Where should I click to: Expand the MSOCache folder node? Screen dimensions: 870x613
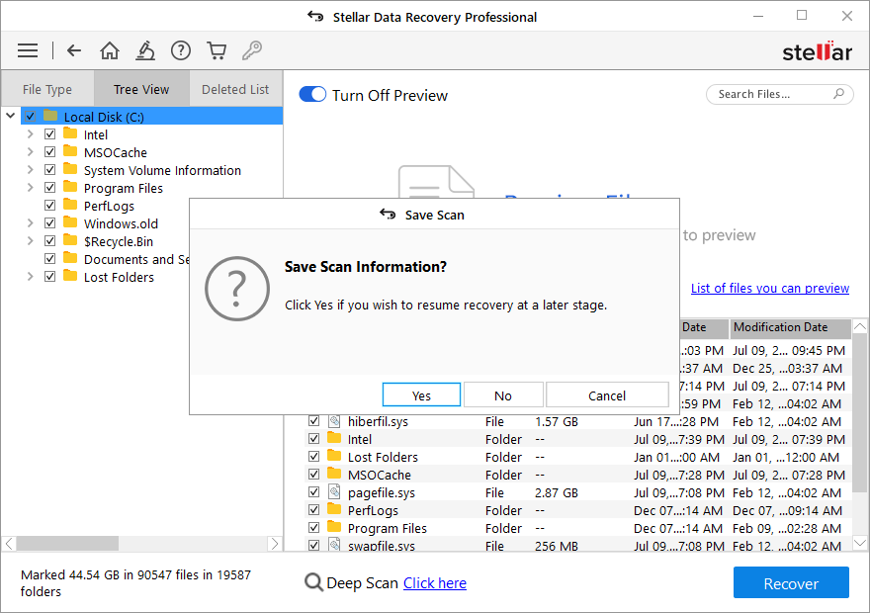(x=30, y=152)
